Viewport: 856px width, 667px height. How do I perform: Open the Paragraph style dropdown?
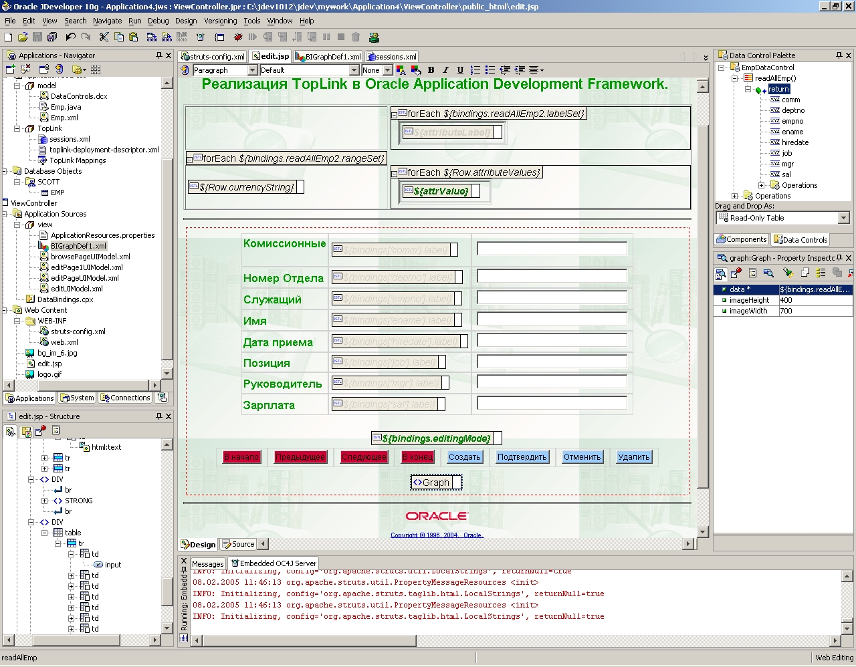pos(252,70)
